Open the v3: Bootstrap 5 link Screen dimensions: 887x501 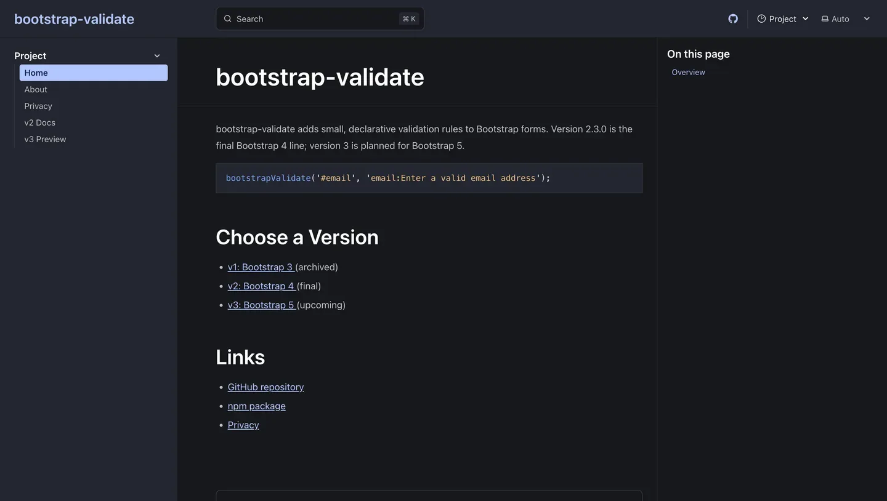(262, 305)
